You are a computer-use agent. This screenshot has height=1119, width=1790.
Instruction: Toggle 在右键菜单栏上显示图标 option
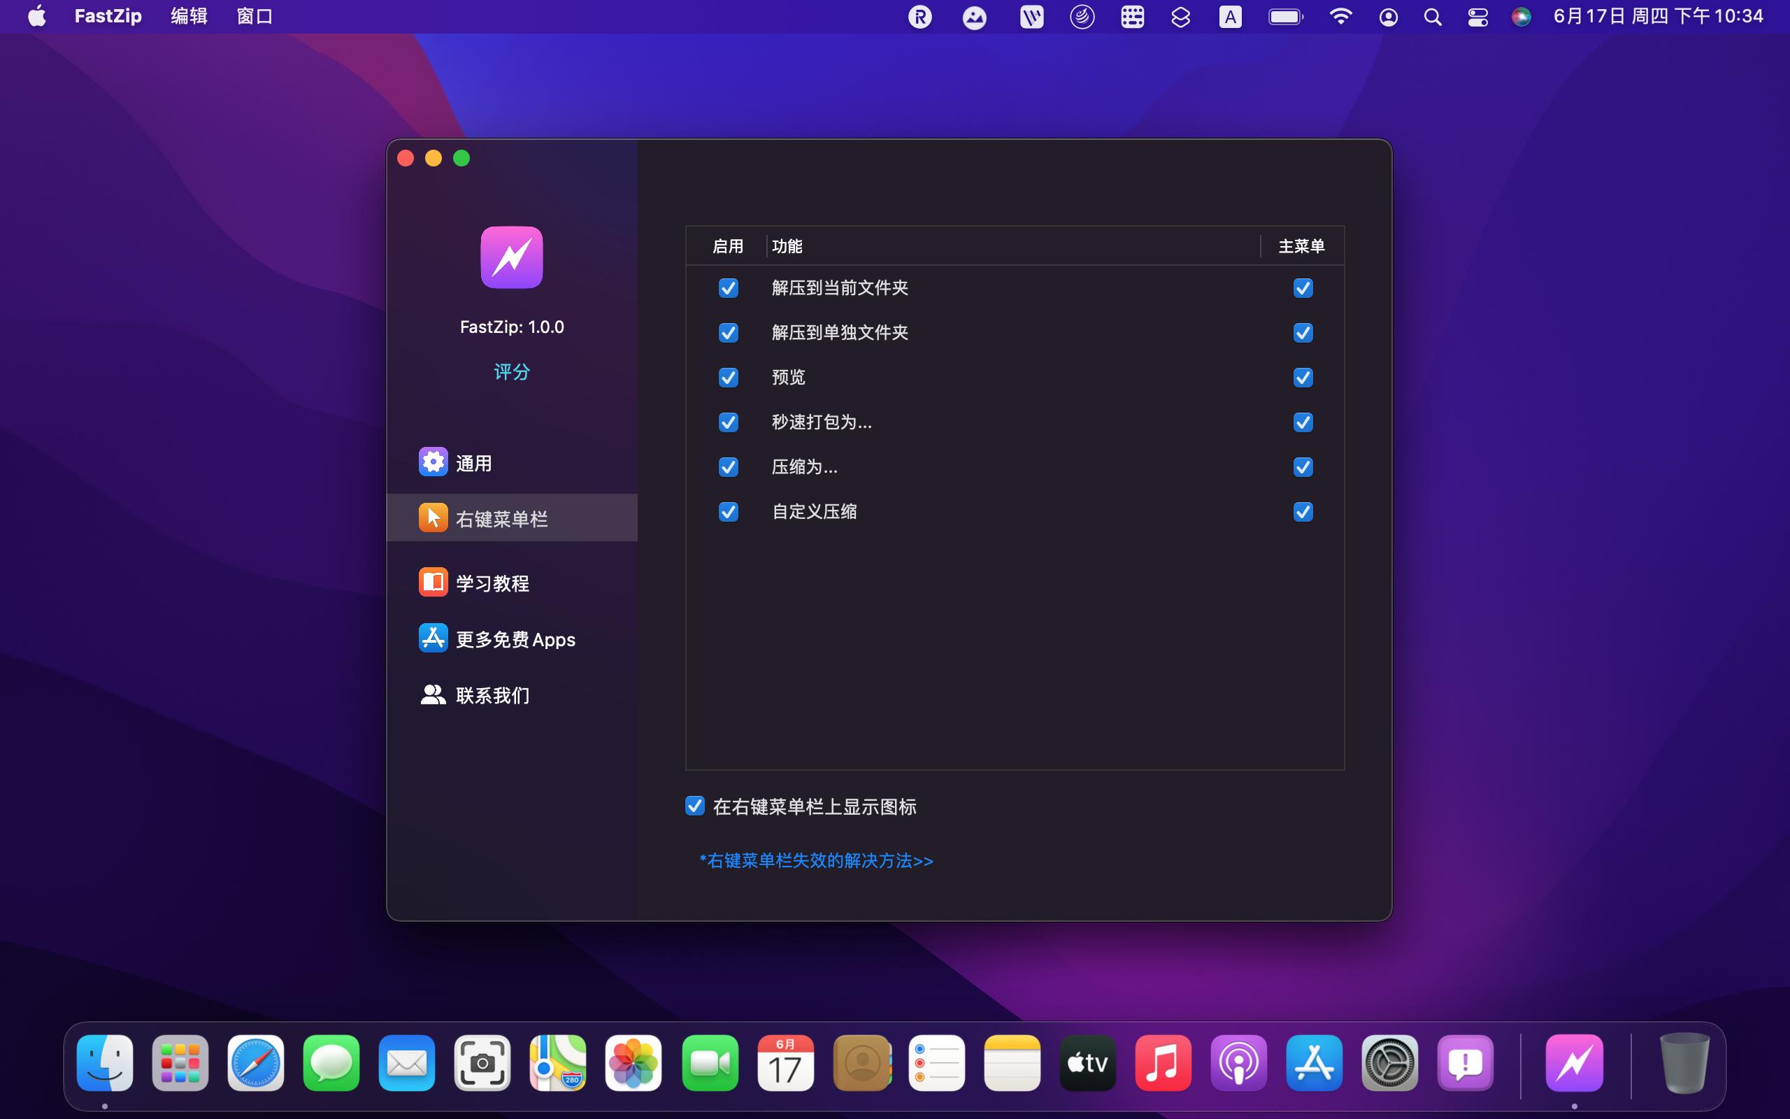(x=694, y=806)
